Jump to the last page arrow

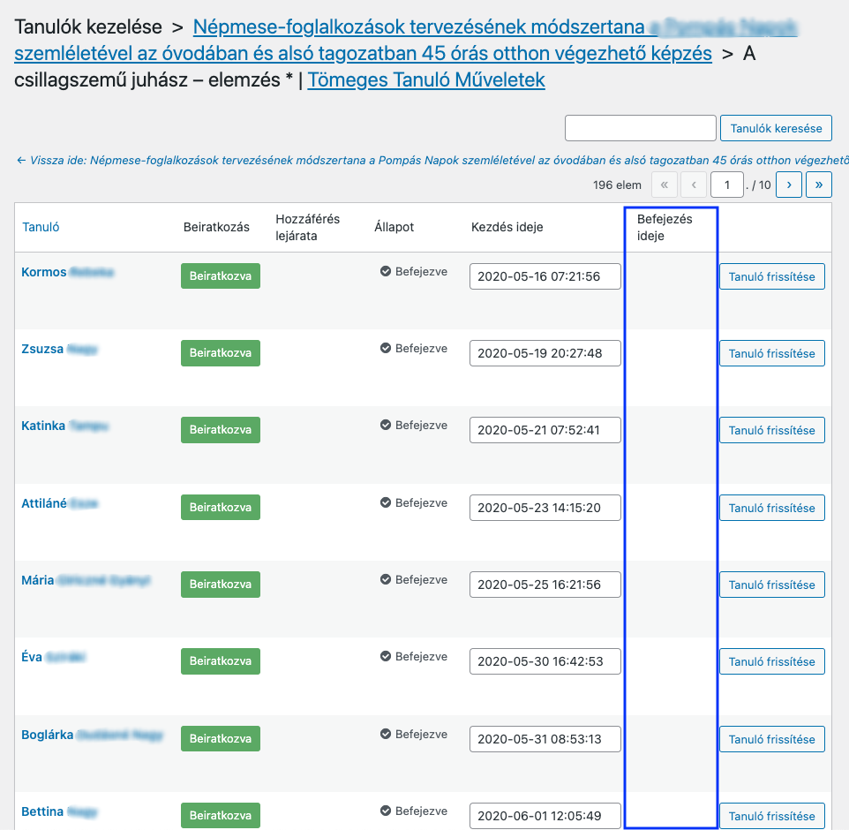(x=819, y=185)
